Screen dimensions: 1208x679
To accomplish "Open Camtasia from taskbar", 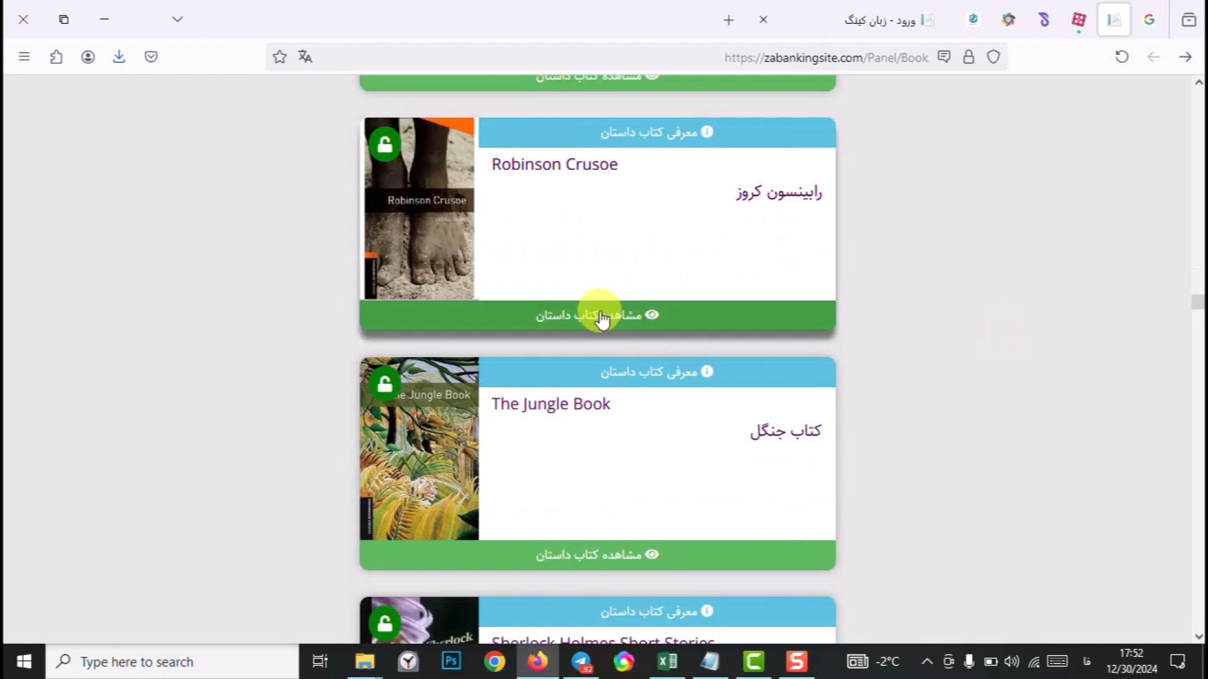I will [753, 661].
